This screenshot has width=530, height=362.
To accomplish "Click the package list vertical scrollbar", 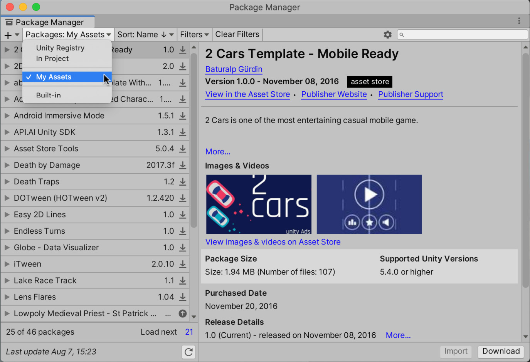I will coord(194,141).
